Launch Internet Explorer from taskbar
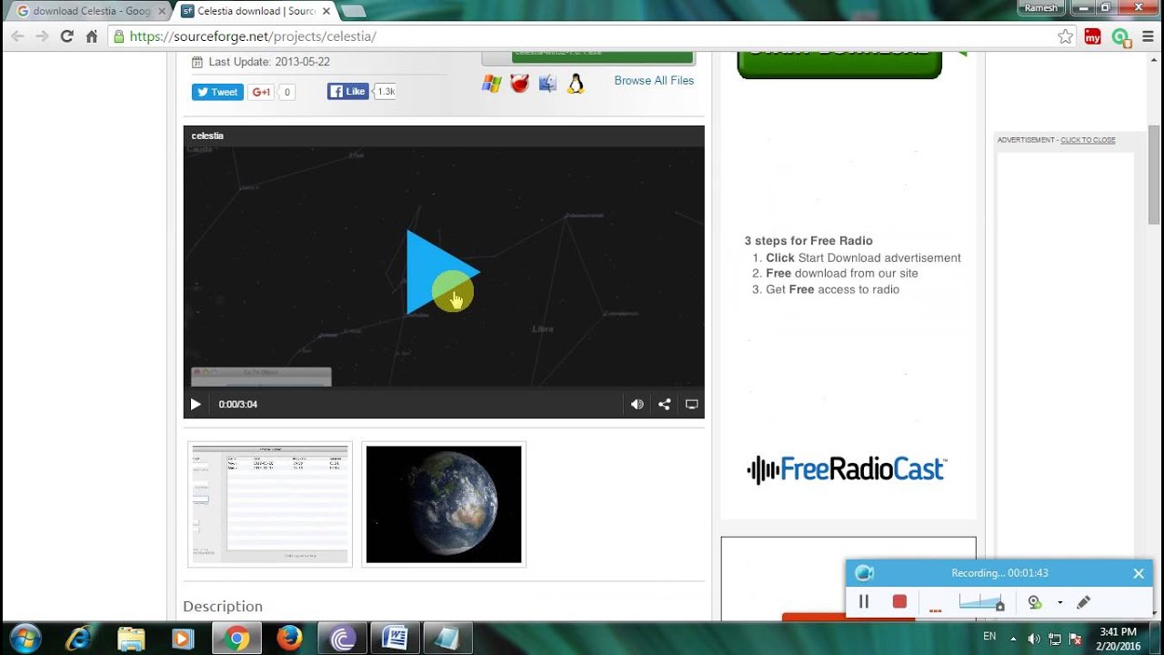This screenshot has width=1164, height=655. click(78, 639)
